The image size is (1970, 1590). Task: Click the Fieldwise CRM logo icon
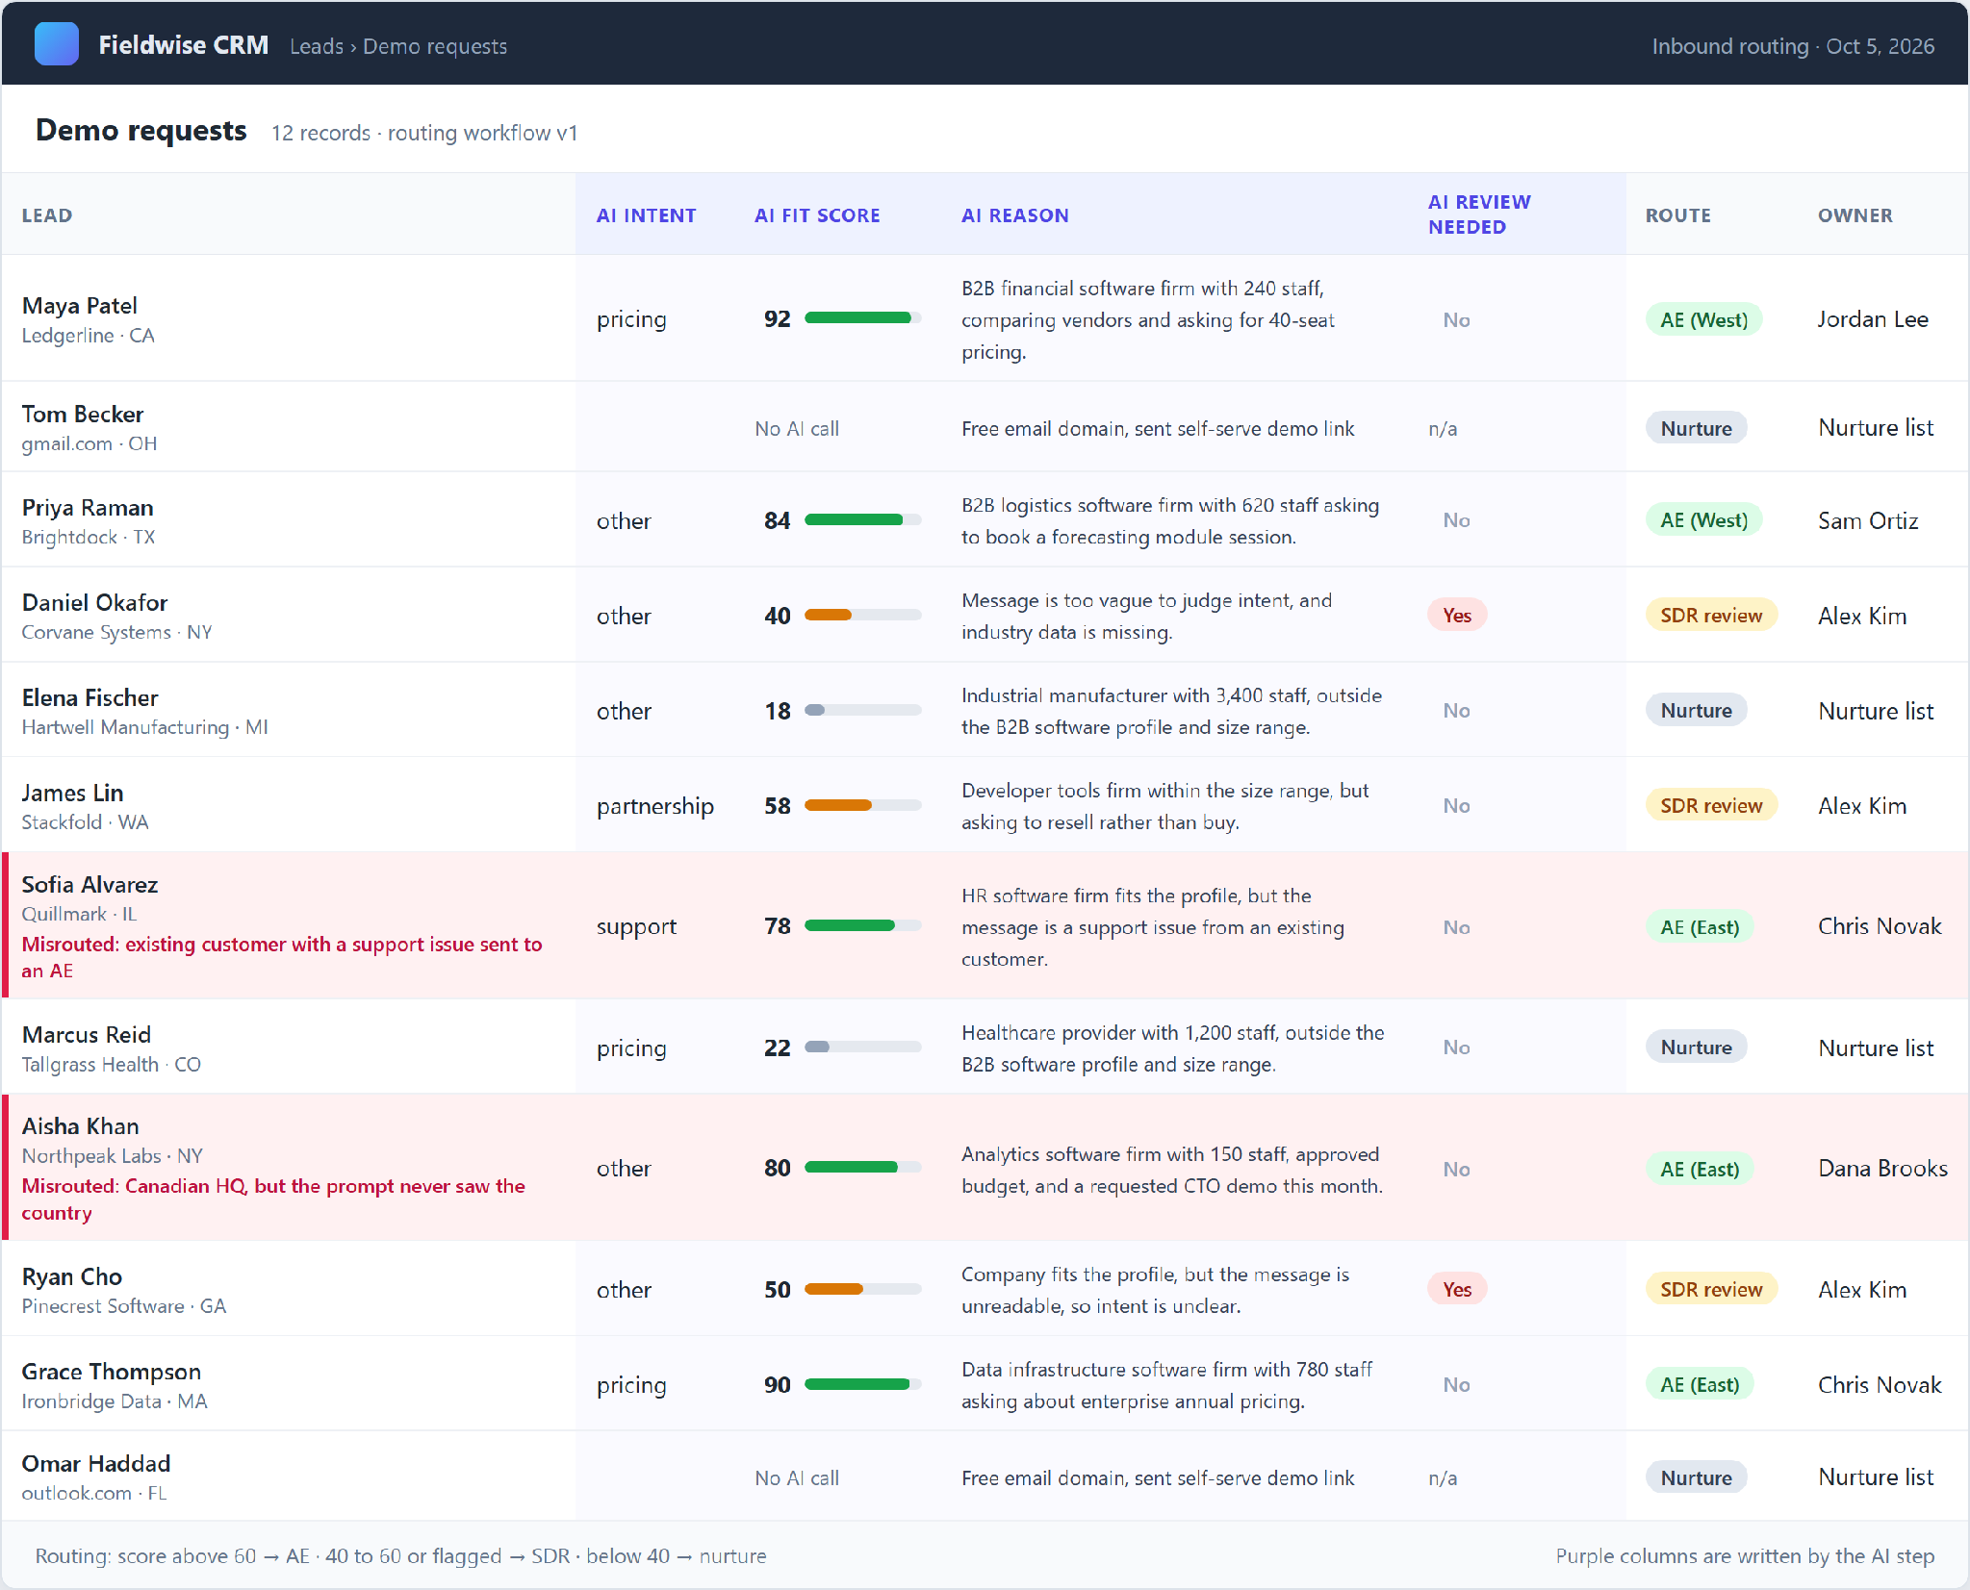(57, 44)
